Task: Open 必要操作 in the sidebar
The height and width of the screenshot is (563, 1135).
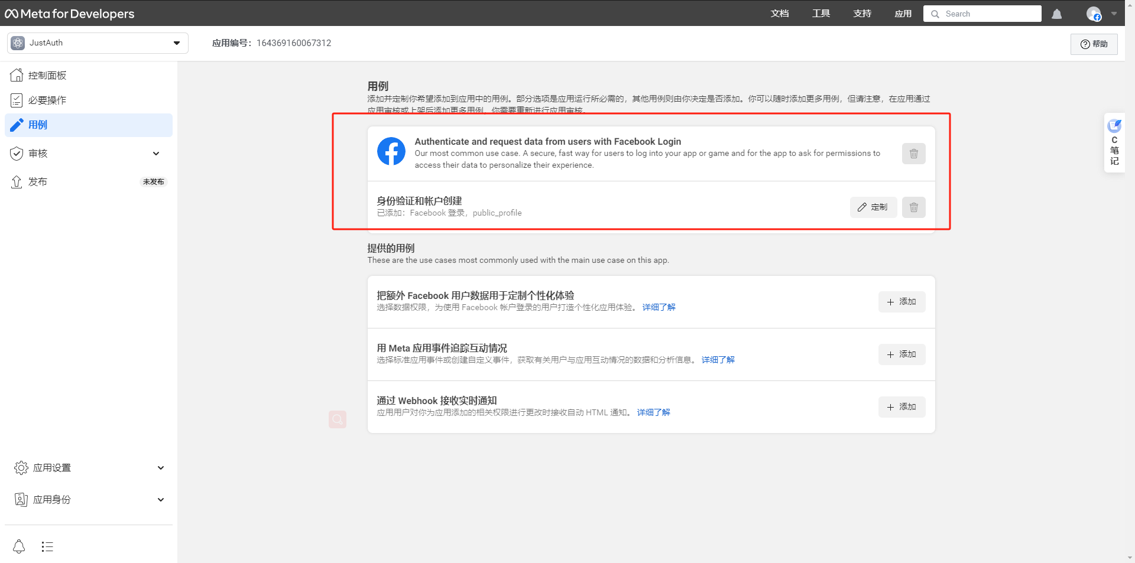Action: [89, 100]
